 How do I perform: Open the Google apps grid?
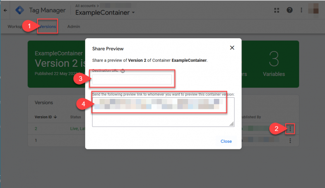pyautogui.click(x=277, y=10)
